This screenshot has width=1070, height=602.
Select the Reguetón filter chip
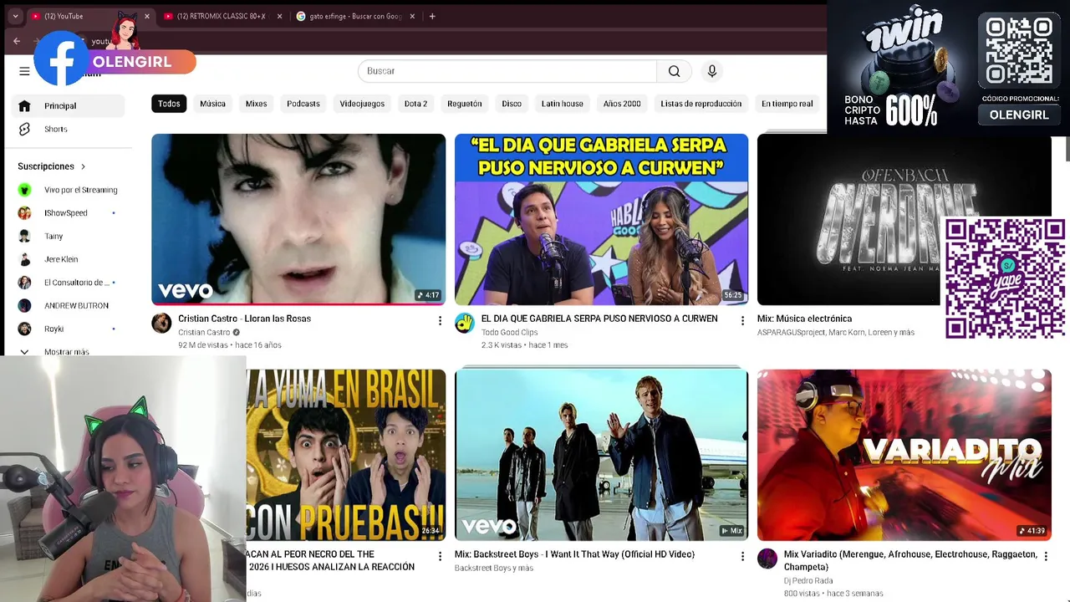pyautogui.click(x=465, y=104)
